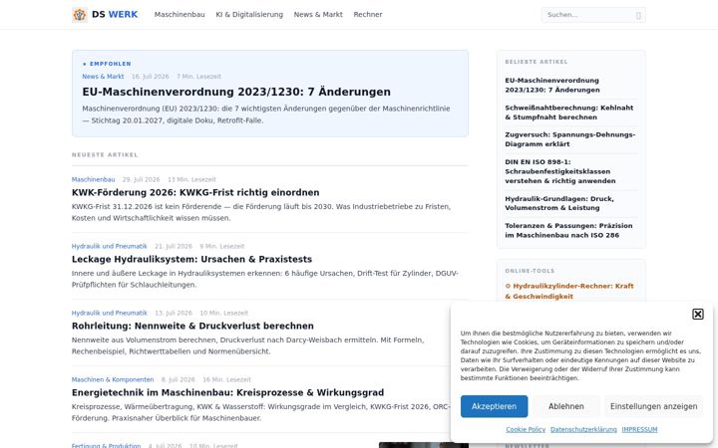Click the DS WERK logo icon
Screen dimensions: 718x448
[80, 15]
